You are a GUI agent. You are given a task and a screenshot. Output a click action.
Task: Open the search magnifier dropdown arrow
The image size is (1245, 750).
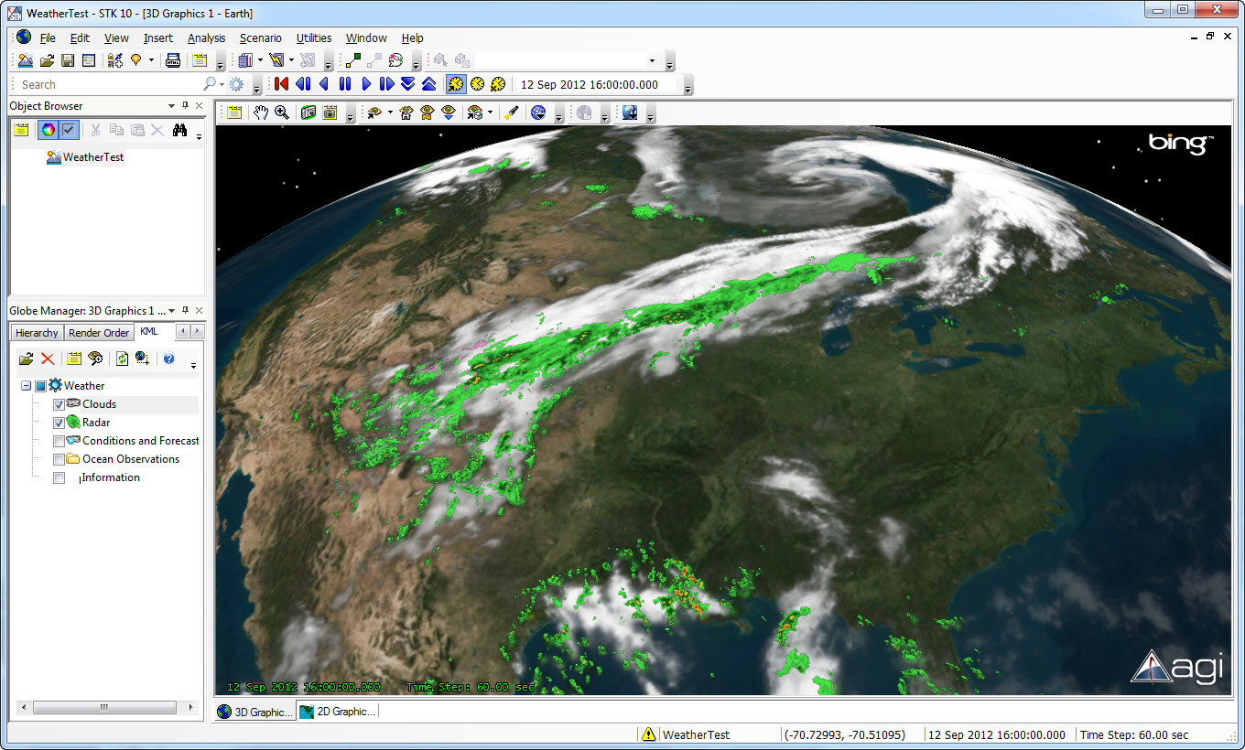click(x=222, y=84)
